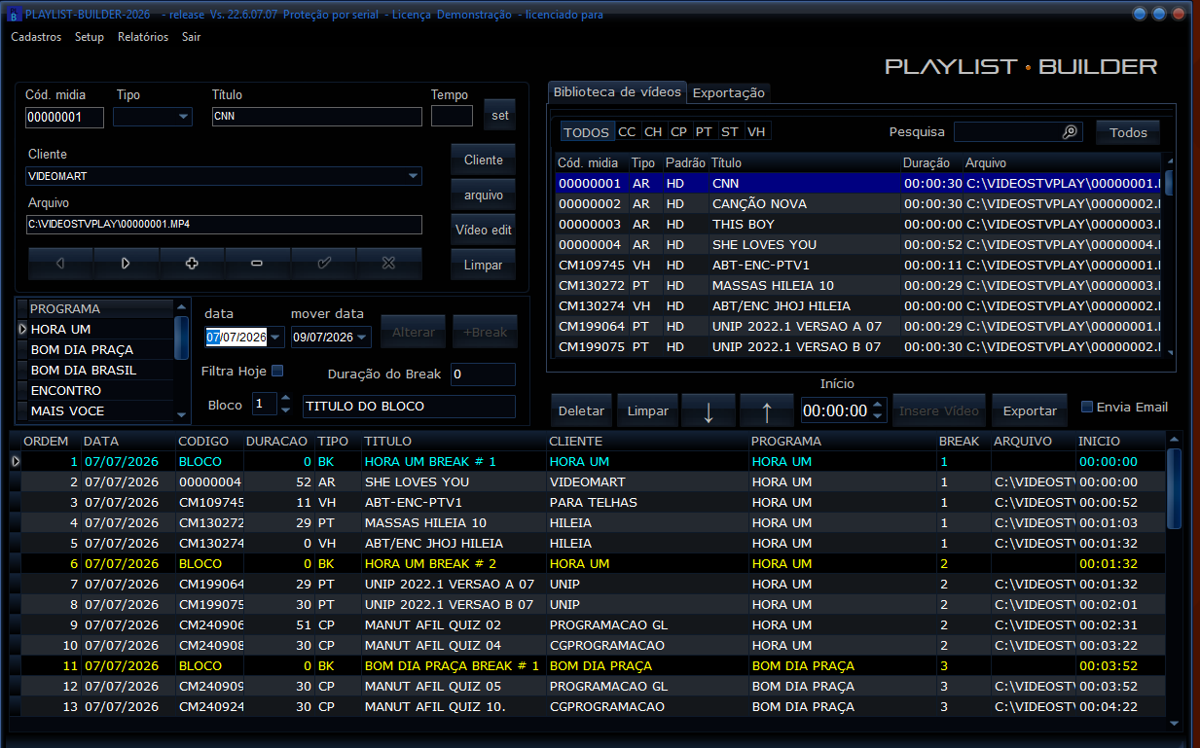Image resolution: width=1200 pixels, height=748 pixels.
Task: Enable the Envia Email checkbox
Action: [1088, 407]
